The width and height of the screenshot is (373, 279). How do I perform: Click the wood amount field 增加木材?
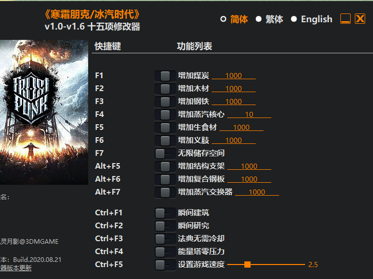[x=233, y=89]
